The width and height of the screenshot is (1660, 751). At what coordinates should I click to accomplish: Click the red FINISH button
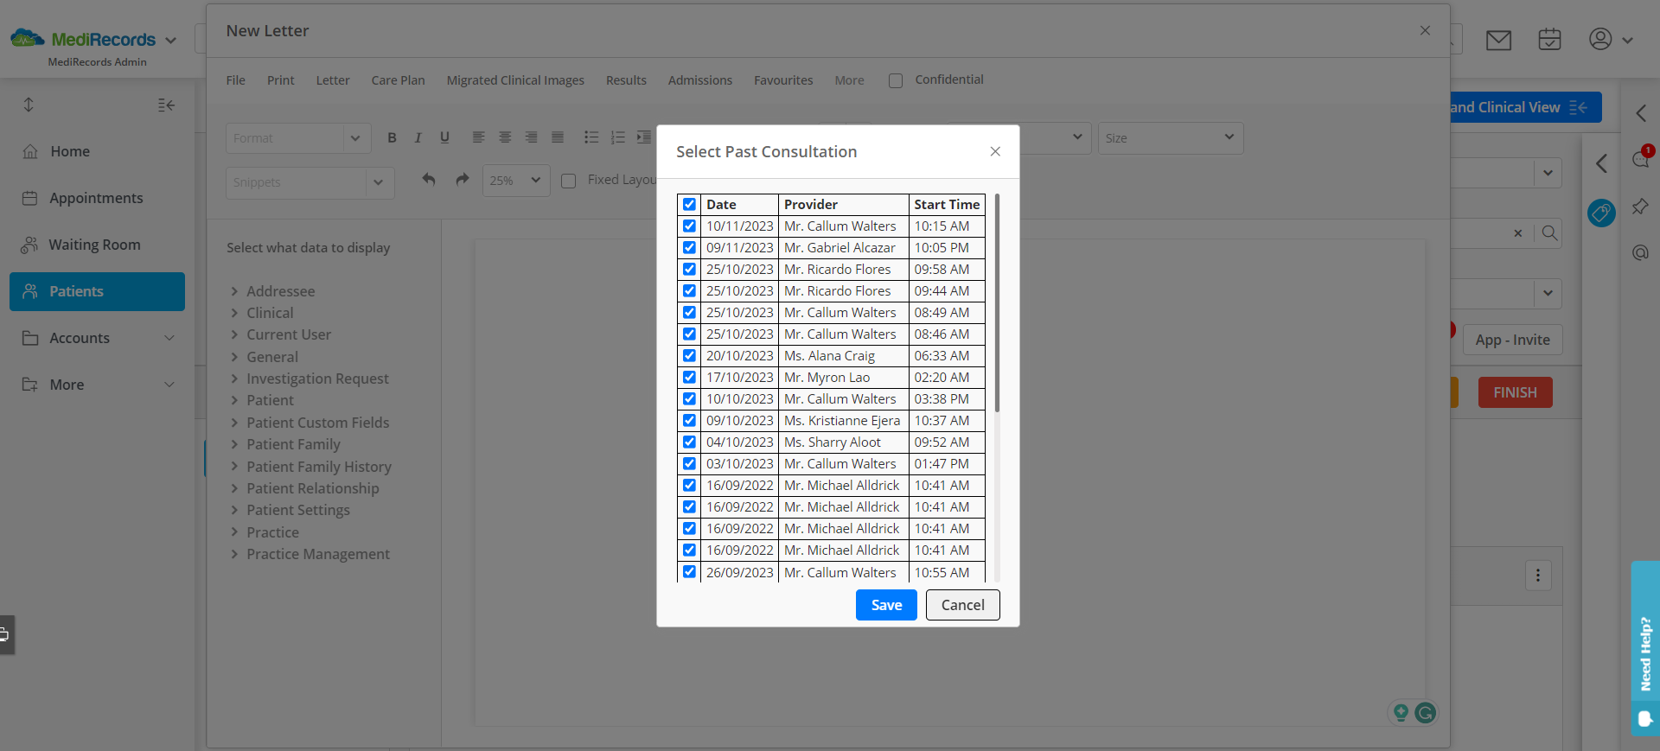(x=1515, y=392)
